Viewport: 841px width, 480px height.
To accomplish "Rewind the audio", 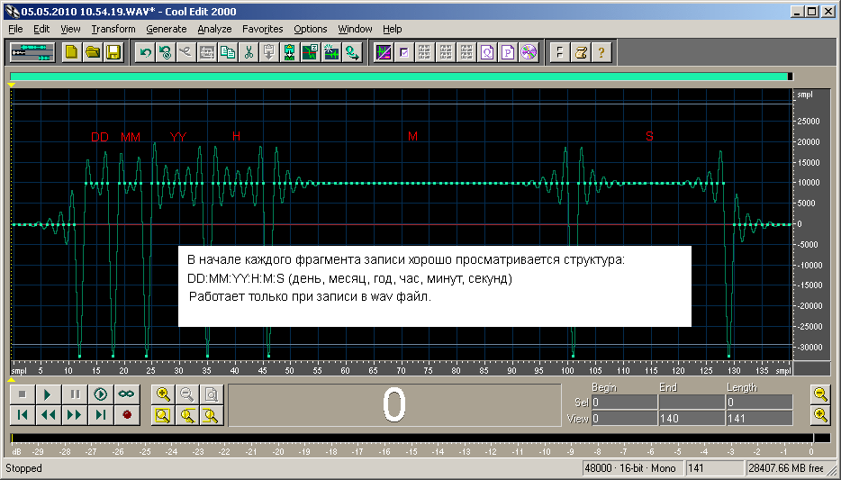I will [x=48, y=414].
